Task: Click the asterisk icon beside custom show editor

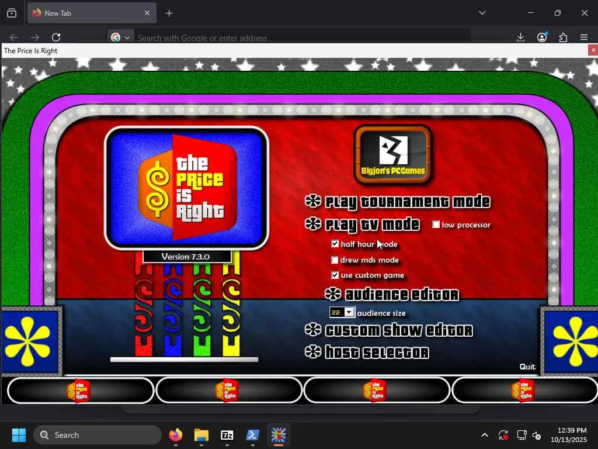Action: point(313,330)
